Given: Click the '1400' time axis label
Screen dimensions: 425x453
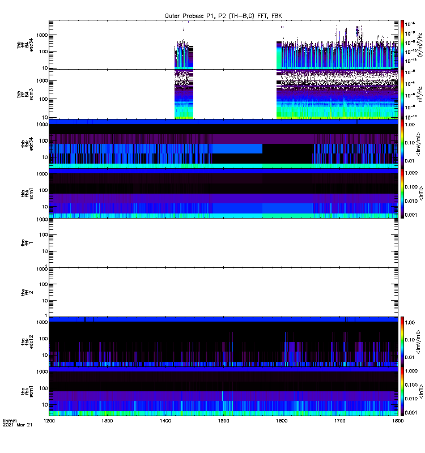Looking at the screenshot, I should 165,421.
